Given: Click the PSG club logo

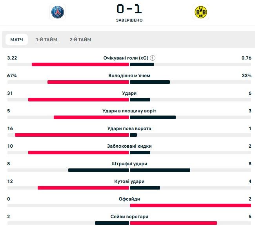Looking at the screenshot, I should click(57, 12).
